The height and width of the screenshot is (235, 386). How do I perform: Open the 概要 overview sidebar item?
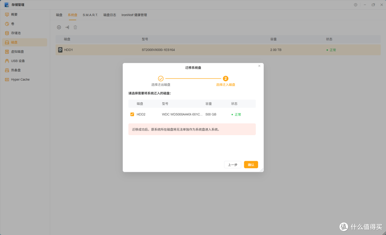[25, 15]
